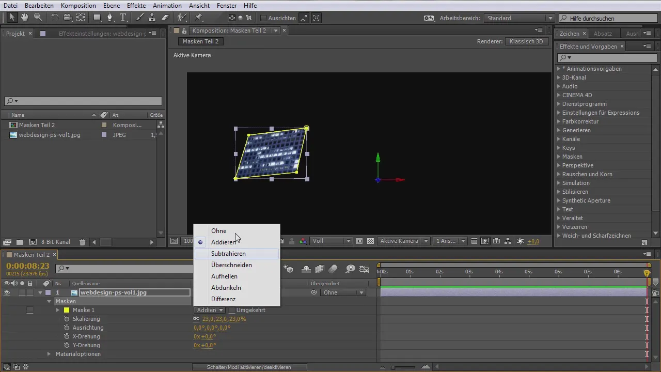
Task: Click the view axis mode icon
Action: click(x=249, y=18)
